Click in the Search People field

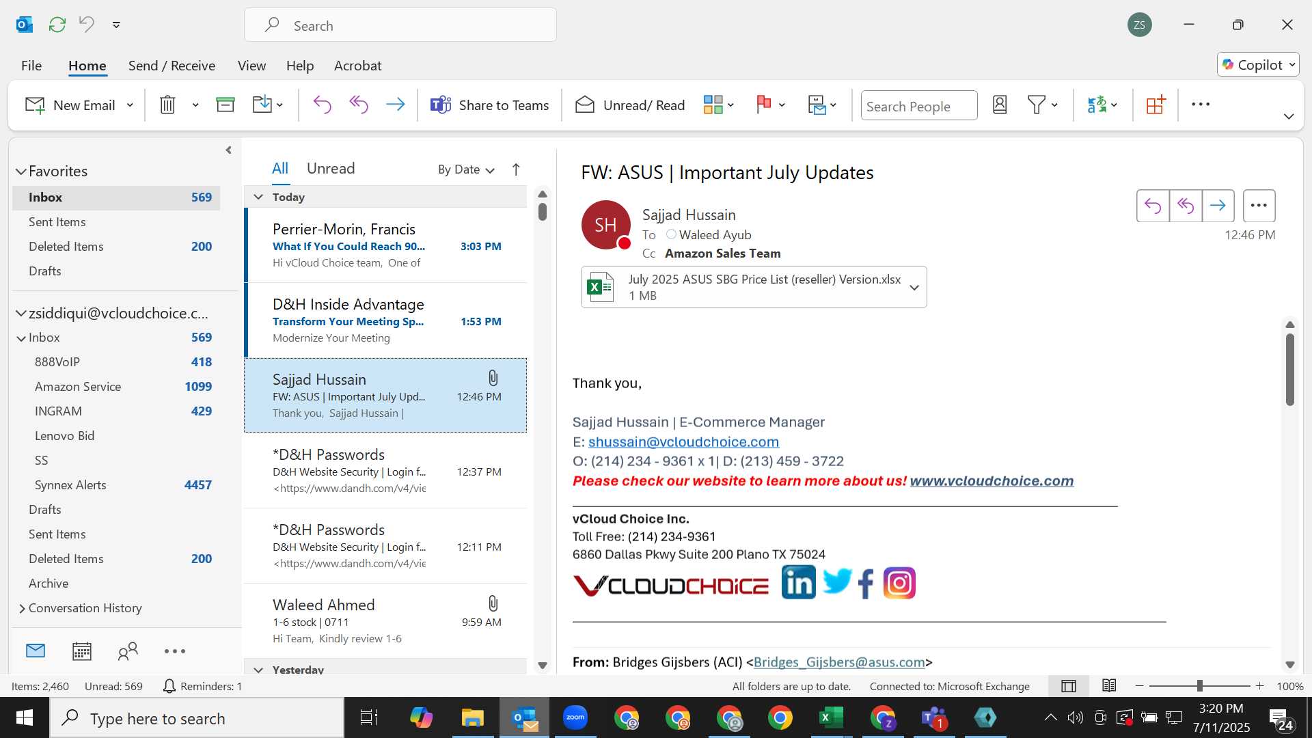[918, 106]
